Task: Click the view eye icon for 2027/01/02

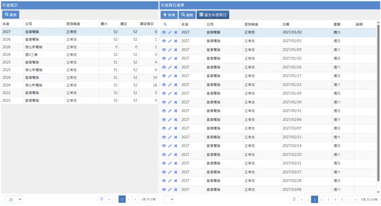Action: (164, 32)
